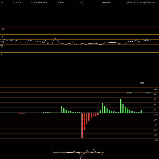Click the tallest green histogram bar

coord(121,106)
